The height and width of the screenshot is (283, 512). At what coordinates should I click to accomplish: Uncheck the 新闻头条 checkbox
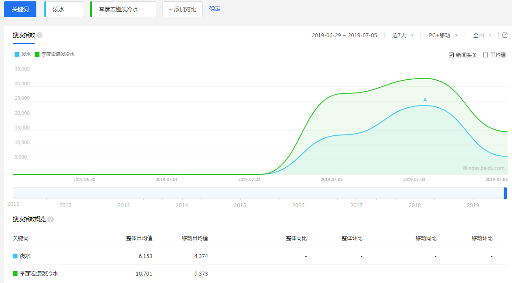451,55
